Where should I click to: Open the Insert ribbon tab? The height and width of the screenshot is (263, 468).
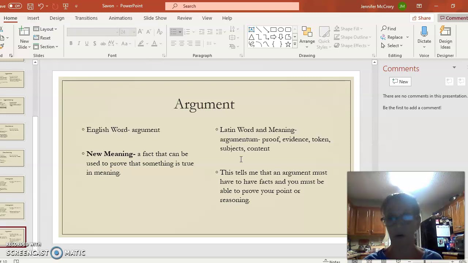coord(33,18)
